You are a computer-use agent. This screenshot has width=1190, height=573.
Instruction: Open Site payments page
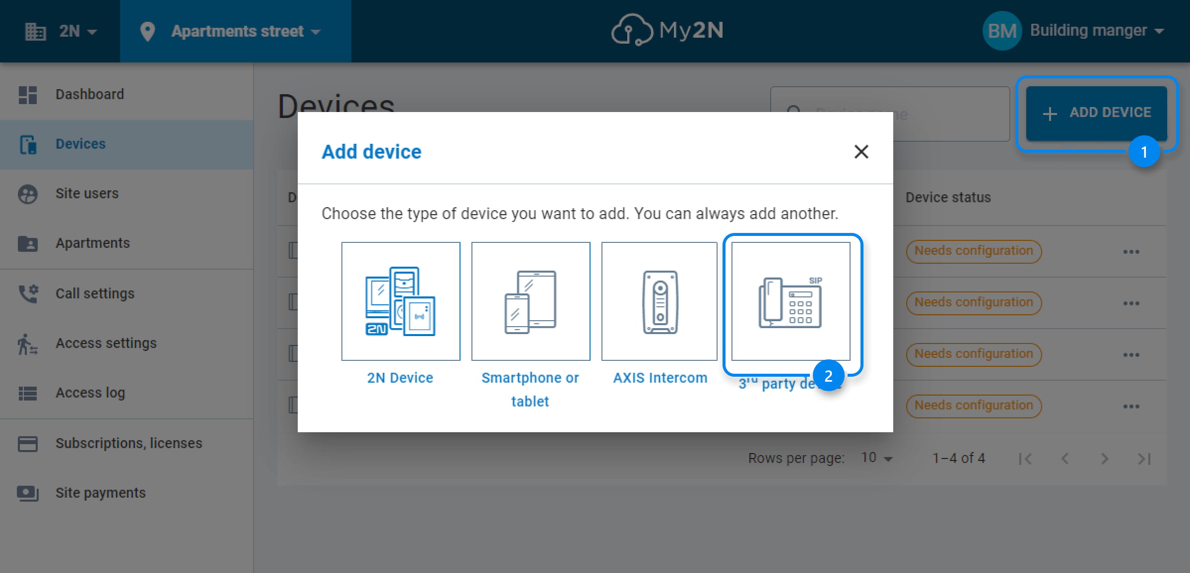[x=127, y=493]
